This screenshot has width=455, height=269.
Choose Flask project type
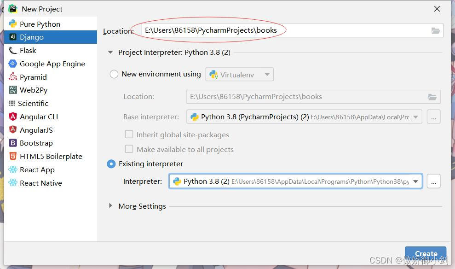pos(51,50)
